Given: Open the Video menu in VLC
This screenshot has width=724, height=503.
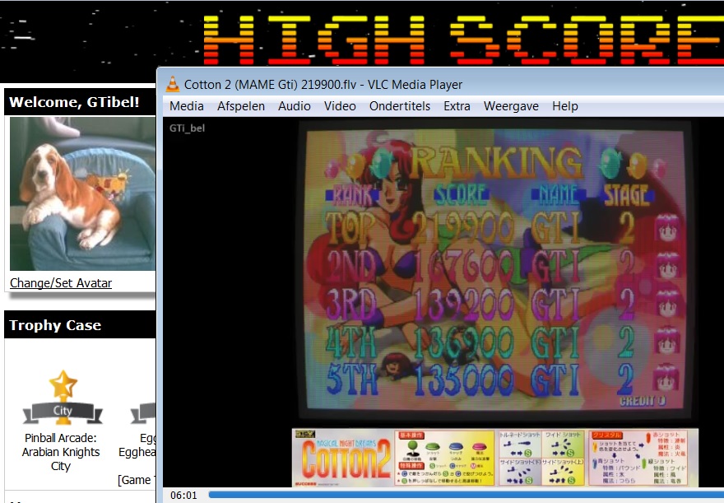Looking at the screenshot, I should point(340,106).
